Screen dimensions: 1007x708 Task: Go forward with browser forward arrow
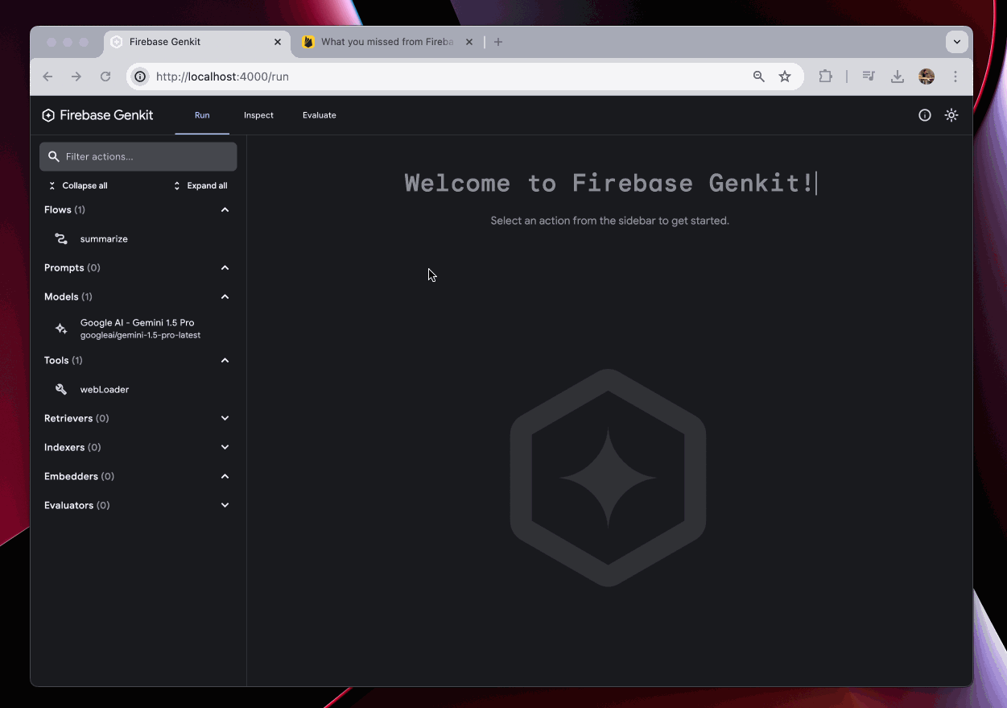click(x=76, y=77)
